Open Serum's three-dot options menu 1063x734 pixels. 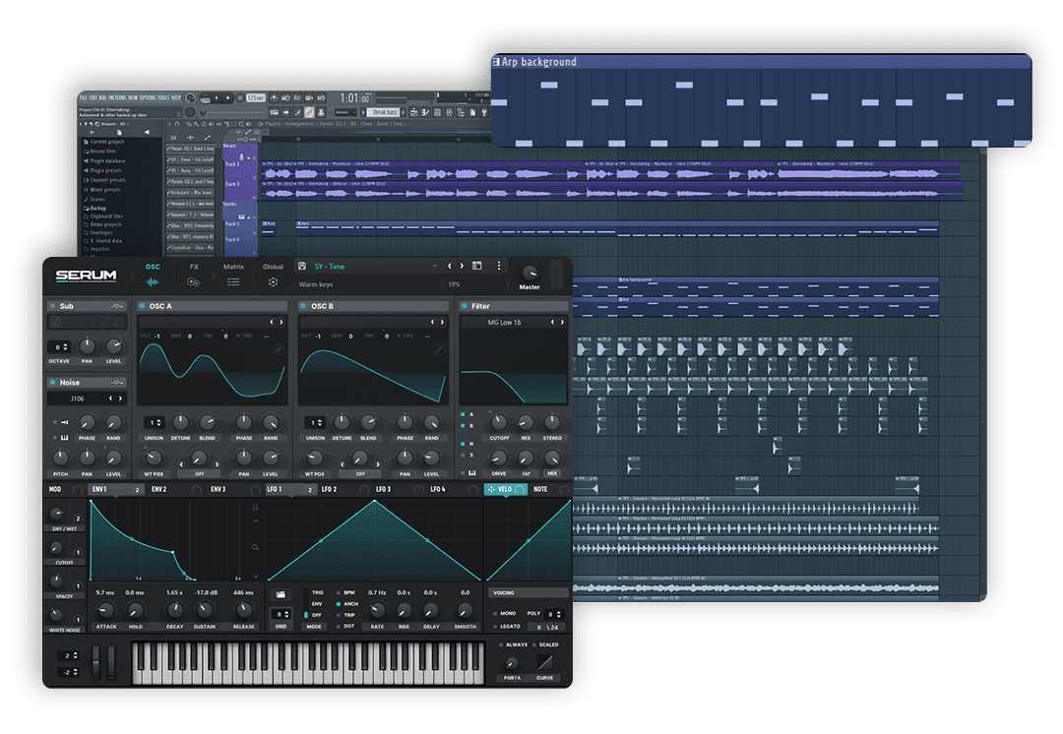[x=499, y=267]
